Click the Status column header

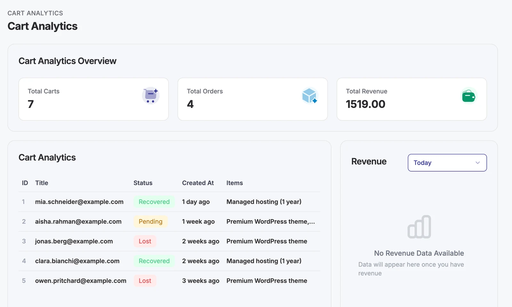[143, 183]
